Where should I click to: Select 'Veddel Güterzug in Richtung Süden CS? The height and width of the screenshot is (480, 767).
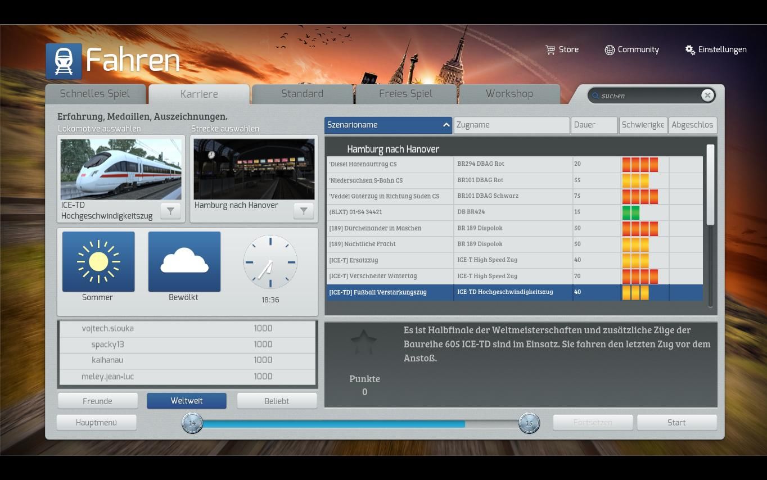click(390, 196)
